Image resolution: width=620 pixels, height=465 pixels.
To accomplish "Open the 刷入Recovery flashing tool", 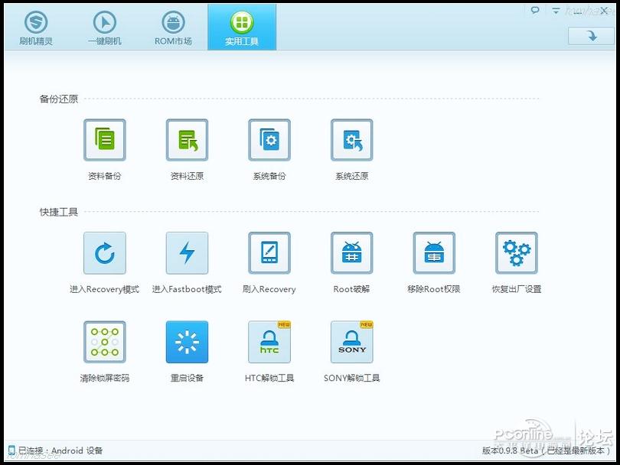I will coord(269,254).
